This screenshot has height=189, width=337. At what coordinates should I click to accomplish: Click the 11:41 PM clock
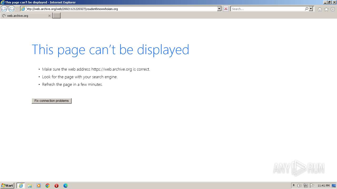pos(323,186)
